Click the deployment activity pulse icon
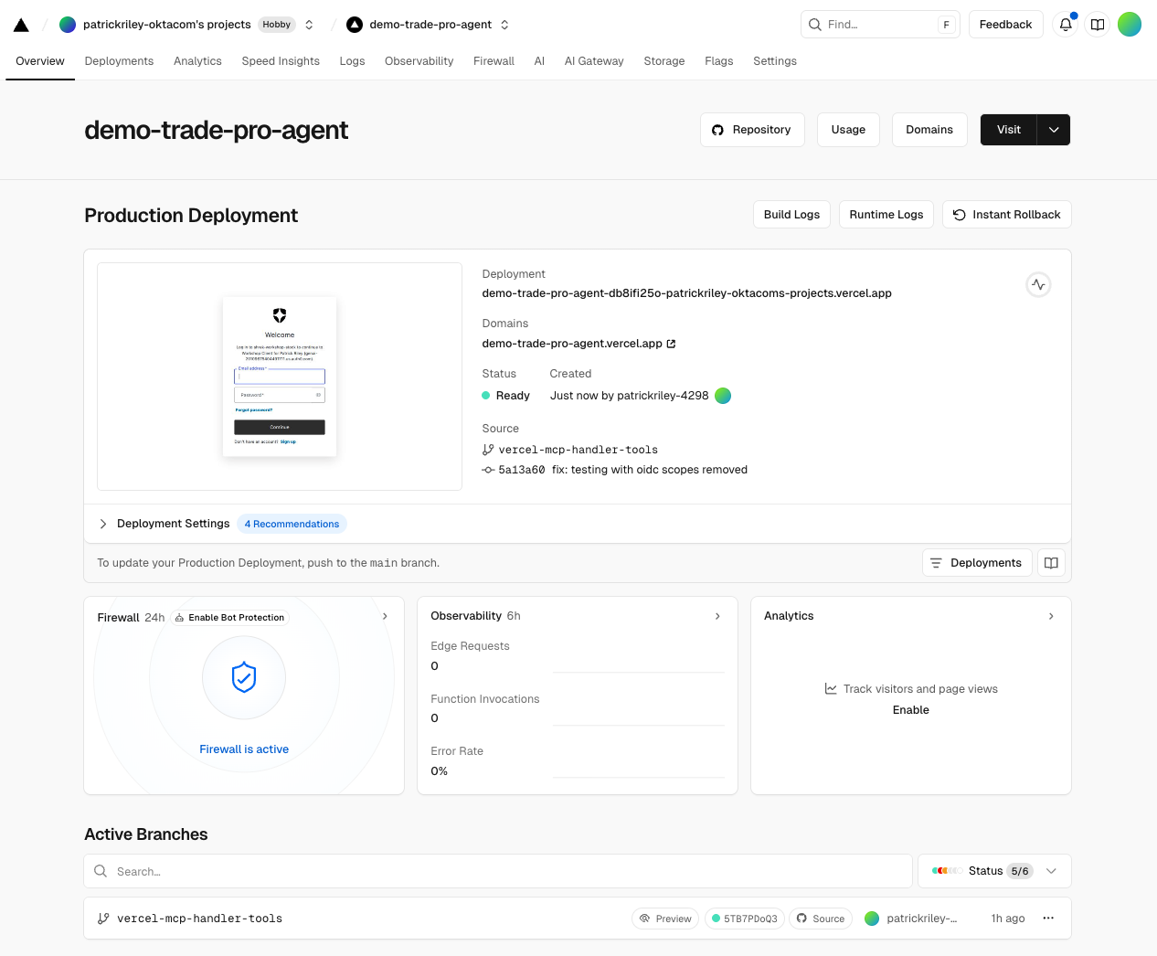This screenshot has height=956, width=1157. [x=1038, y=285]
